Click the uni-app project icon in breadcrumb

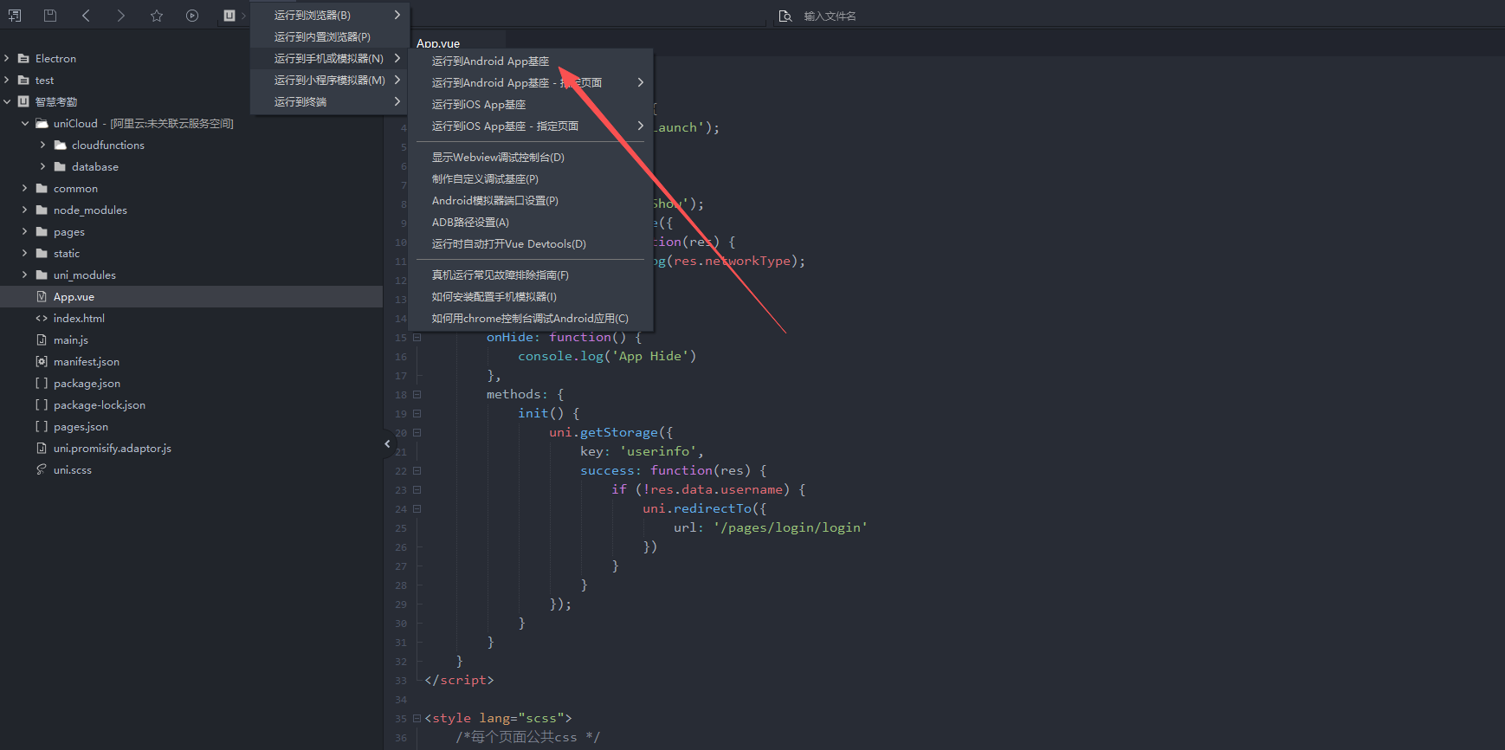point(229,16)
